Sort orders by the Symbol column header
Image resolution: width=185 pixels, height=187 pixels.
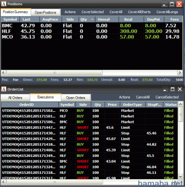[x=67, y=105]
